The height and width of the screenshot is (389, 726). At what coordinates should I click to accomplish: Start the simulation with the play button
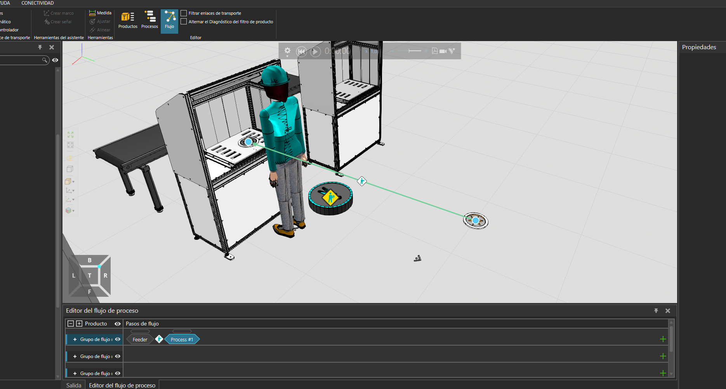point(315,51)
